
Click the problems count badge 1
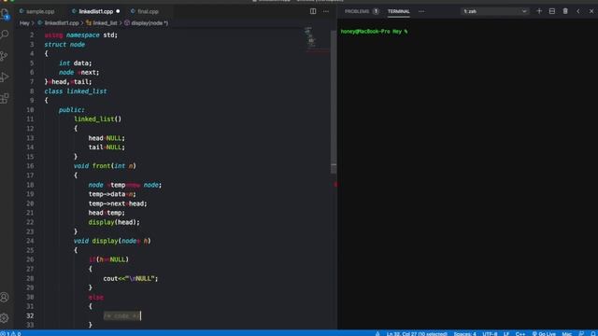[x=376, y=11]
